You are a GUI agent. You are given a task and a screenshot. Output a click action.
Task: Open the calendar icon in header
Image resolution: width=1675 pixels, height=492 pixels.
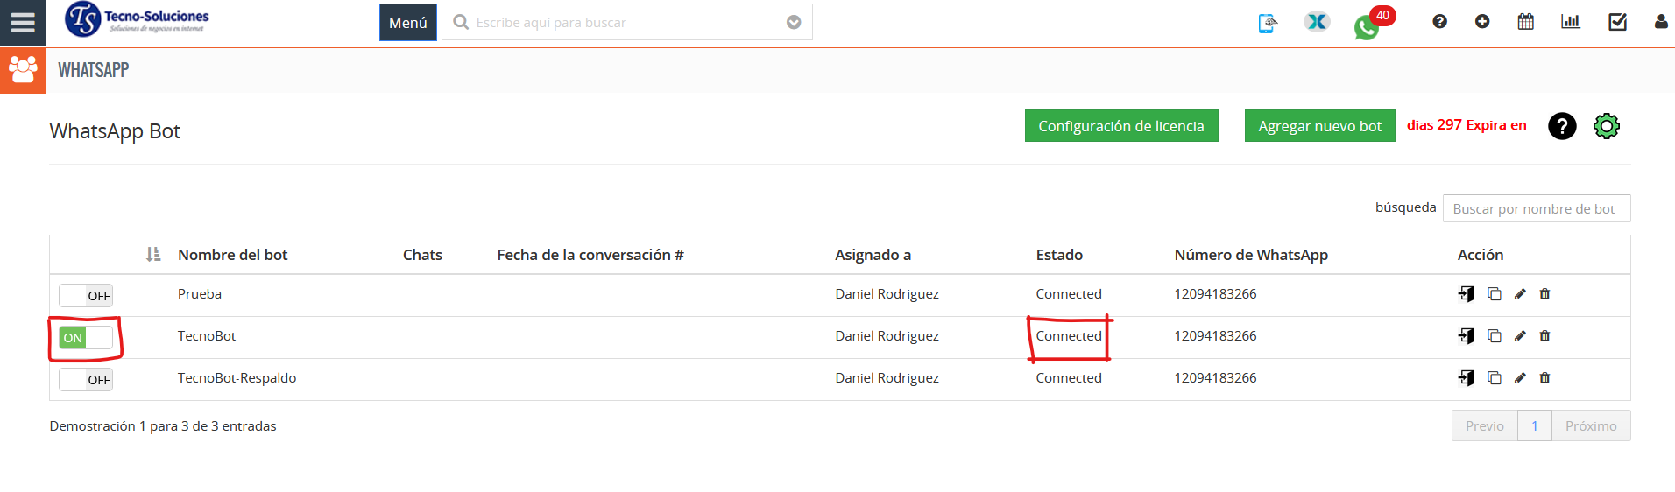tap(1525, 22)
